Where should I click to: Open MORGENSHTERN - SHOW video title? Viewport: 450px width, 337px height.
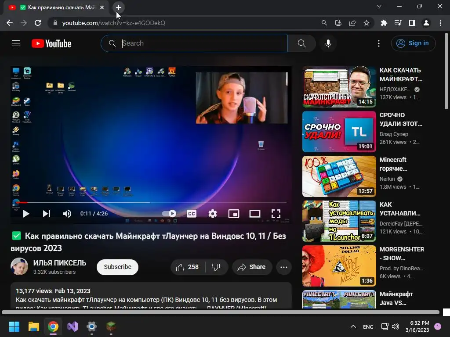coord(402,254)
